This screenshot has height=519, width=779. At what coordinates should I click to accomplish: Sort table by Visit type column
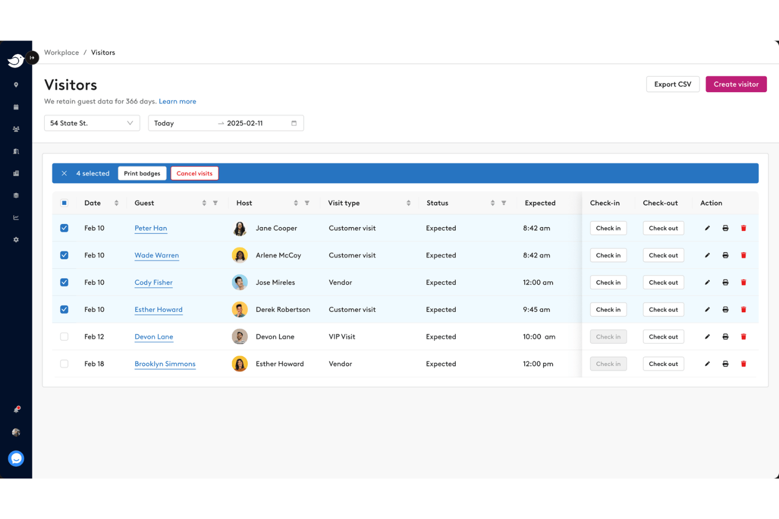coord(408,203)
